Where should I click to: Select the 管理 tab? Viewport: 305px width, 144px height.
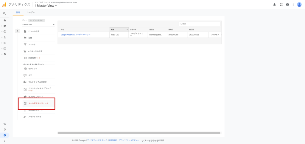tap(18, 13)
